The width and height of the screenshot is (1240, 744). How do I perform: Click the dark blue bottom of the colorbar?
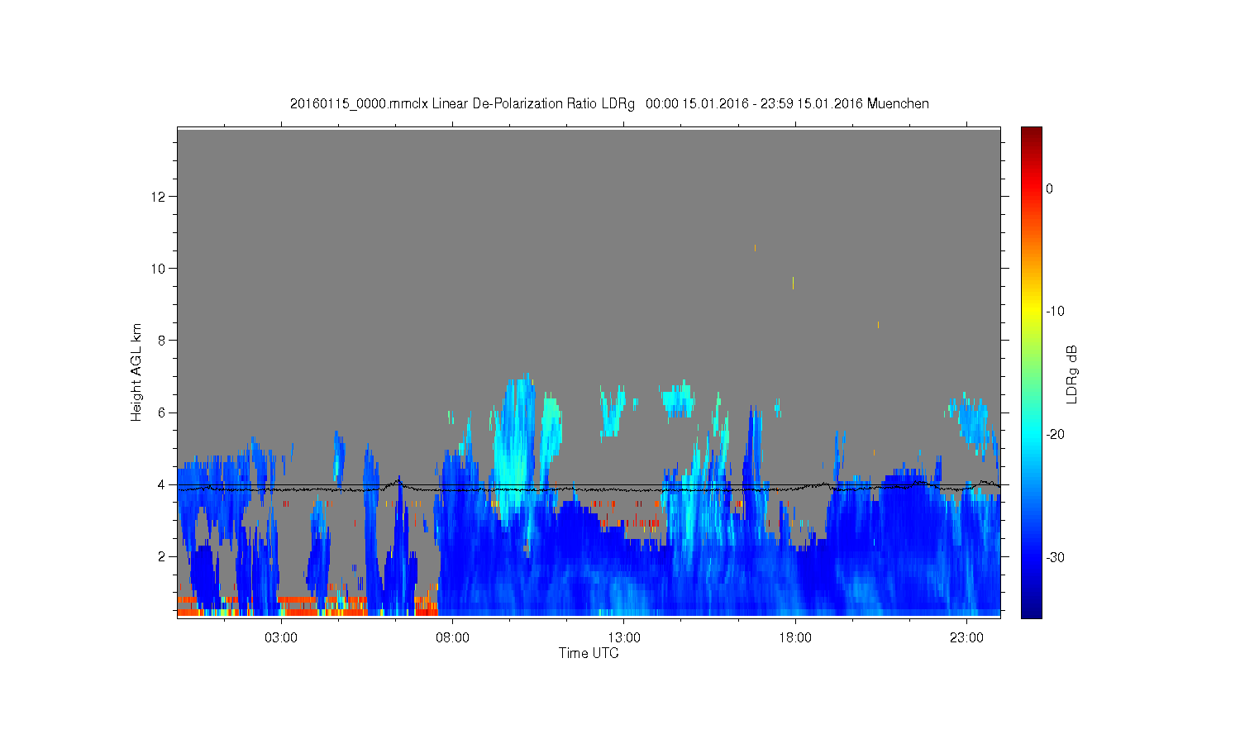pos(1031,612)
